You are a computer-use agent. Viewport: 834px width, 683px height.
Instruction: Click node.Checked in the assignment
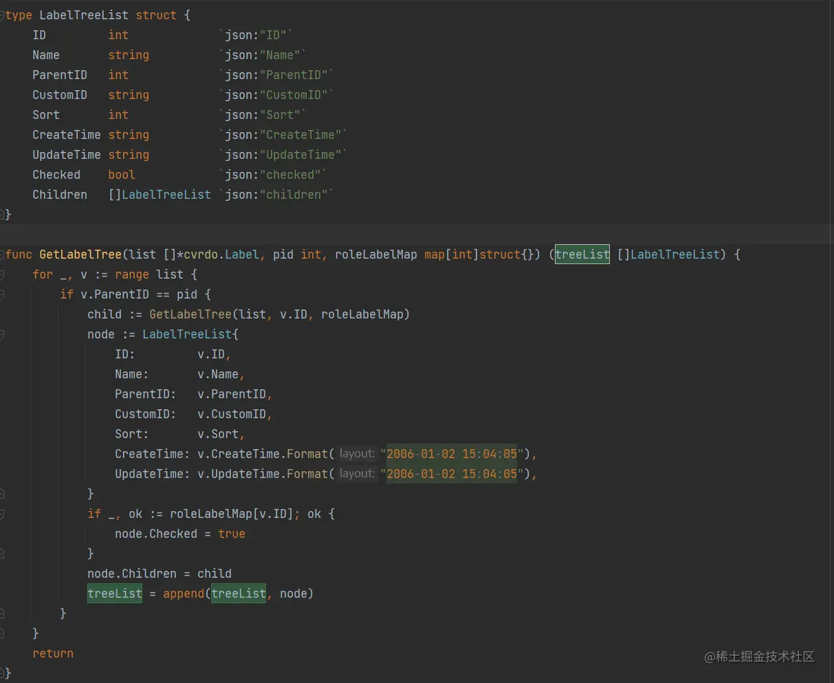pyautogui.click(x=156, y=534)
